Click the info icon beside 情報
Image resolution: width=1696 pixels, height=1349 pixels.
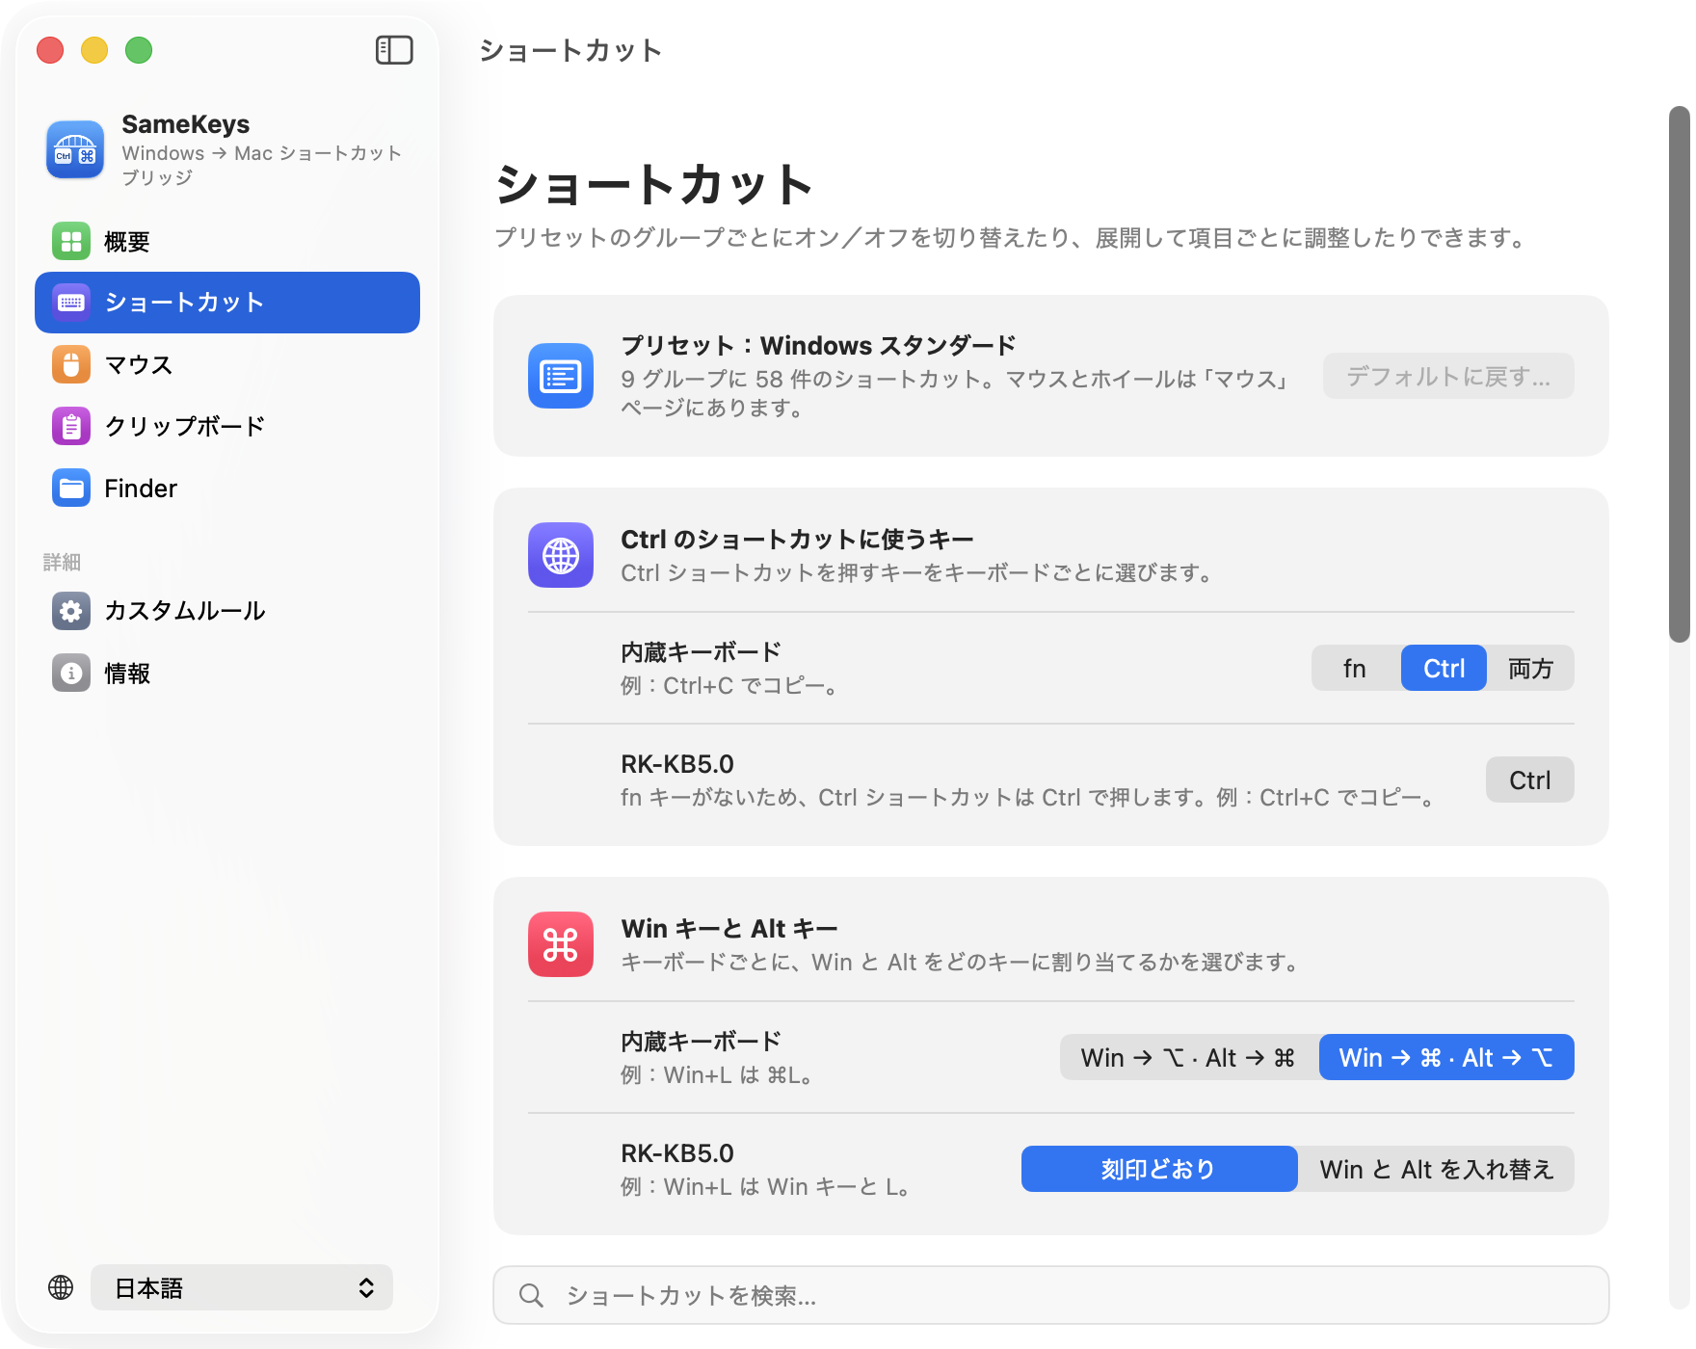[71, 674]
